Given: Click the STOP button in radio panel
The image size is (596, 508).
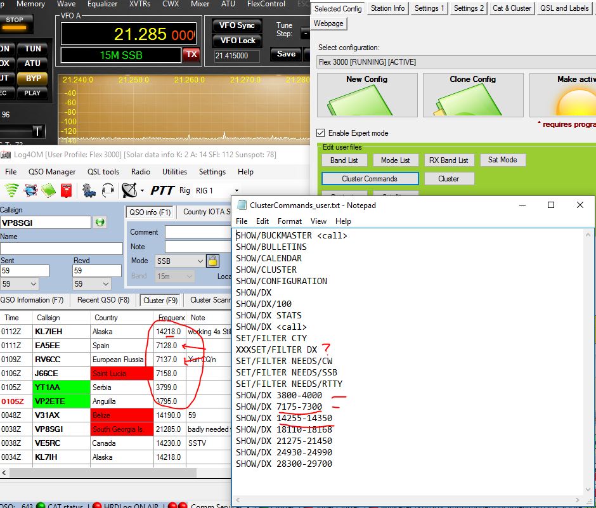Looking at the screenshot, I should coord(15,23).
